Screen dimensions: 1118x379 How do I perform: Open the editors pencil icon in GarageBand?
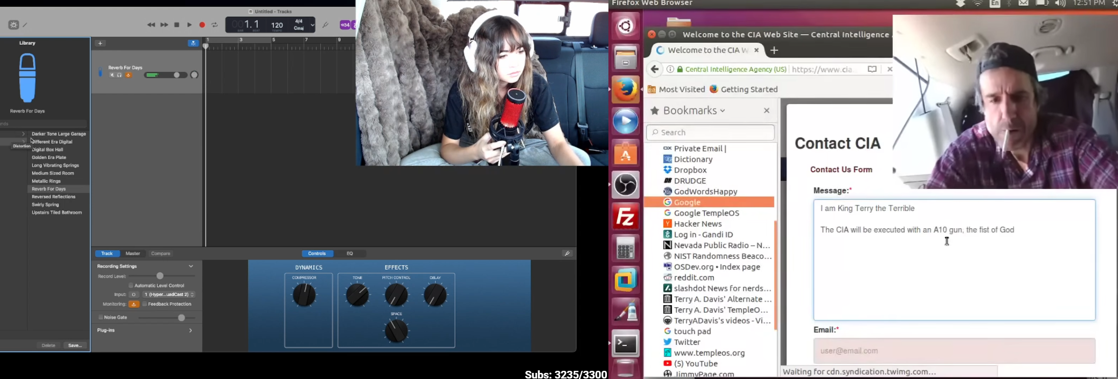25,24
